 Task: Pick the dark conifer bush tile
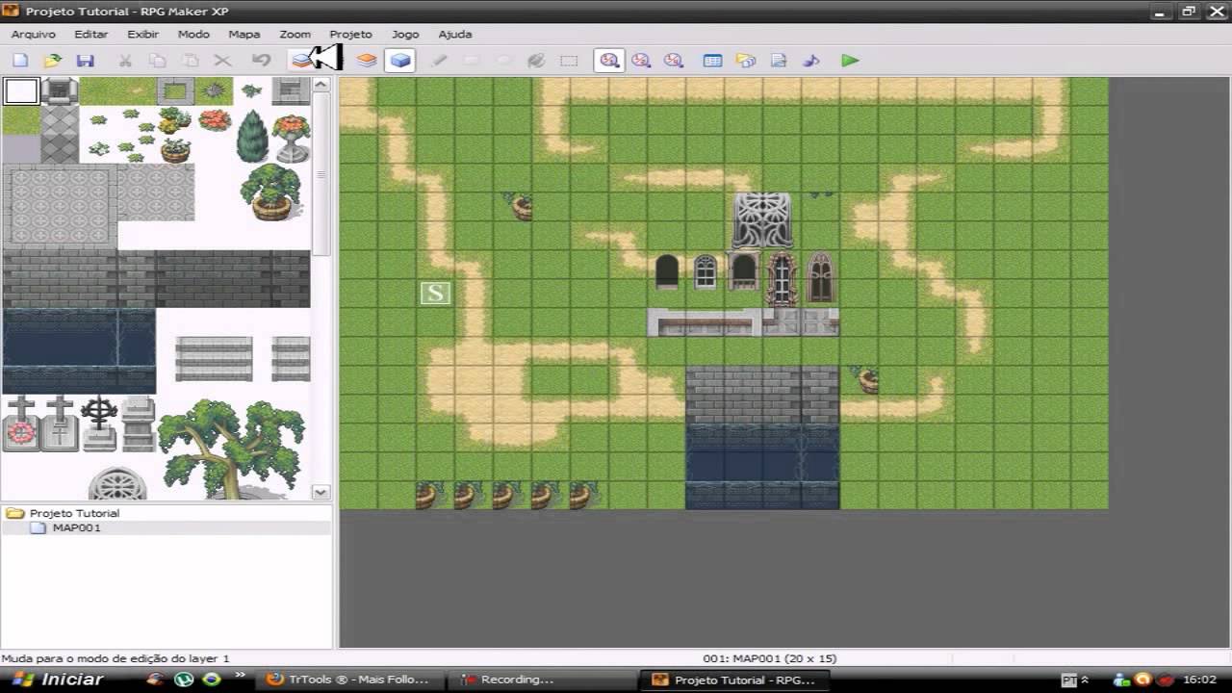point(252,136)
